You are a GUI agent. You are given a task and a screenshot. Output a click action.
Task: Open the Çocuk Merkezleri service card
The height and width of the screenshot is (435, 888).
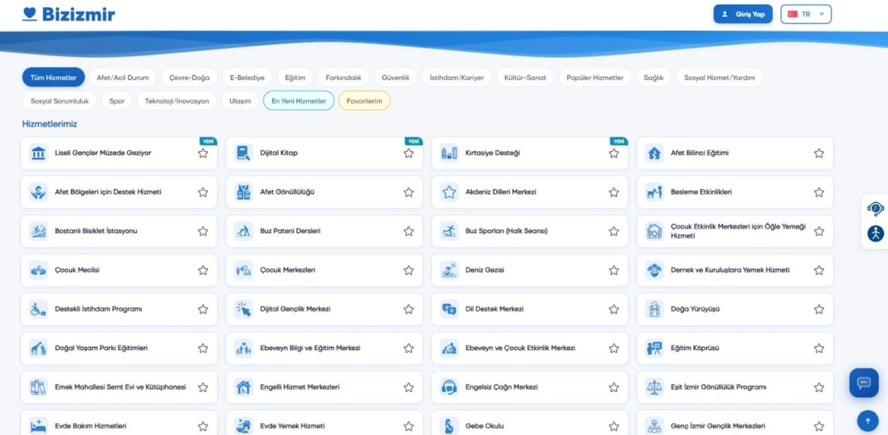point(324,270)
